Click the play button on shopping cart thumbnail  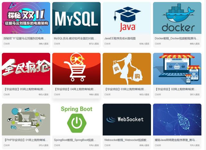click(76, 59)
